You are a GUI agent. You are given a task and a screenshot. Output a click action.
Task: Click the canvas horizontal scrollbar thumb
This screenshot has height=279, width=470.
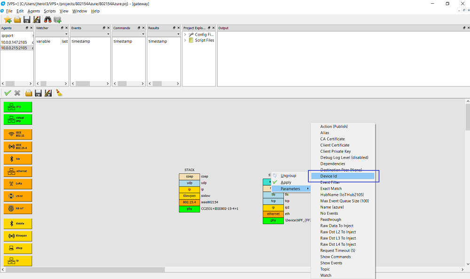[85, 270]
